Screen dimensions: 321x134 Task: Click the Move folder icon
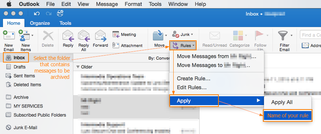click(158, 36)
